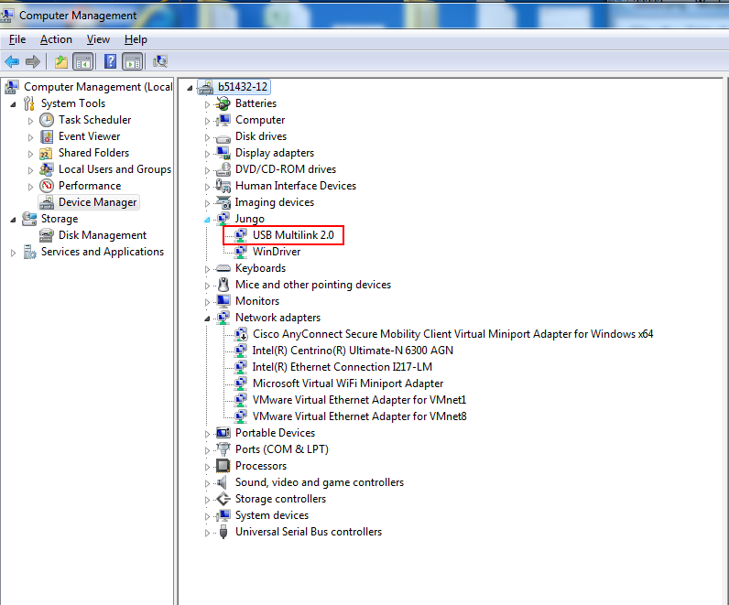Expand the Monitors node
Viewport: 729px width, 605px height.
point(207,302)
